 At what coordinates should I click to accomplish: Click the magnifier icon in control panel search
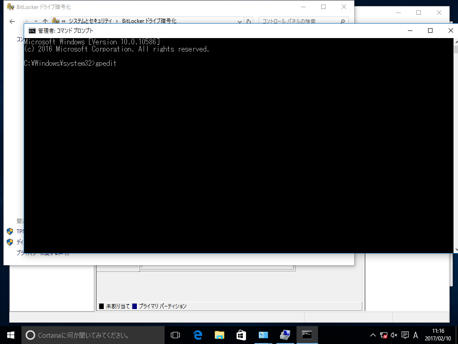(x=343, y=21)
